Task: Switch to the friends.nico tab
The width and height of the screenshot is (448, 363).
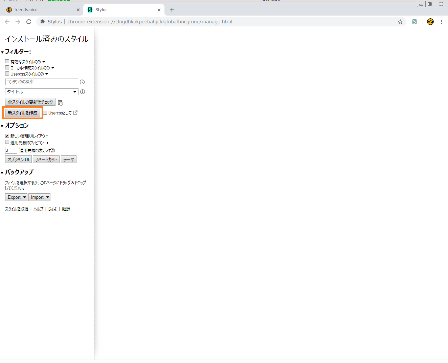Action: click(43, 10)
